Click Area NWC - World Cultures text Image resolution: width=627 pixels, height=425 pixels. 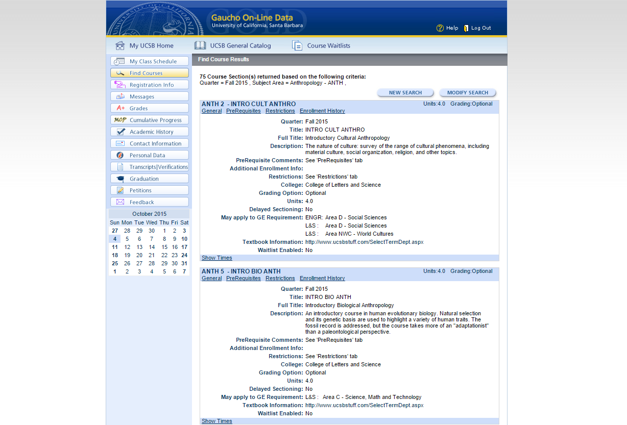click(x=359, y=234)
